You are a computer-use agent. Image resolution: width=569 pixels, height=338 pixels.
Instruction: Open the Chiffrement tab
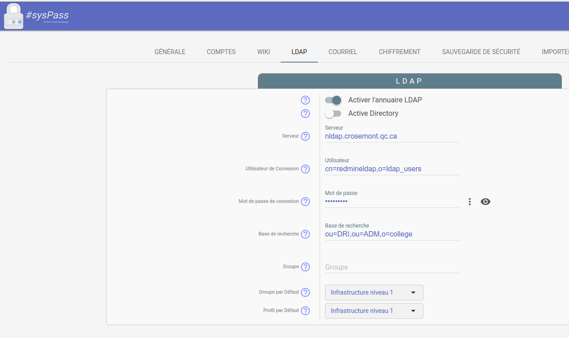(x=399, y=52)
